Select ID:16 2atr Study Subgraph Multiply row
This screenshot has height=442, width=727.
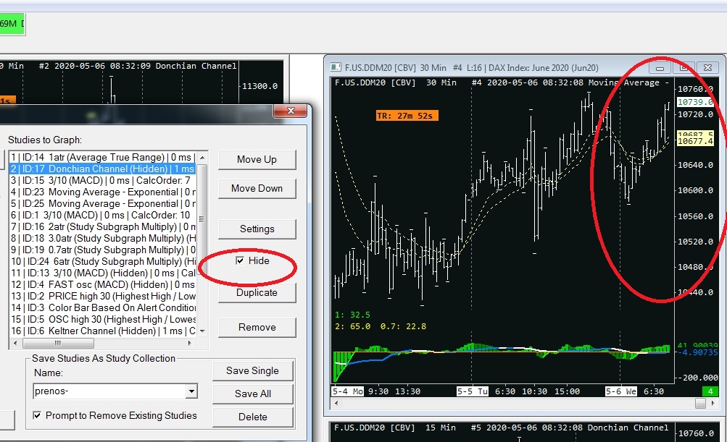point(103,226)
